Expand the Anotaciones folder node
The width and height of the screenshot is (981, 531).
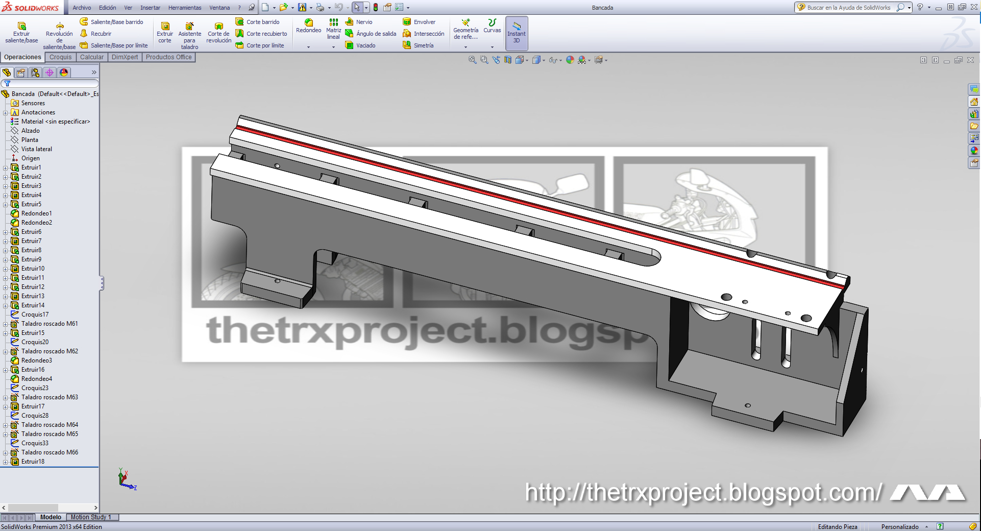coord(6,112)
